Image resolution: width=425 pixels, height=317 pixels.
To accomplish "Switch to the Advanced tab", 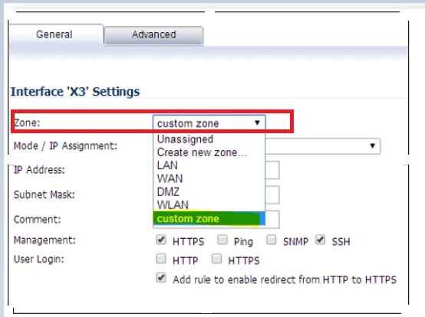I will pos(153,35).
